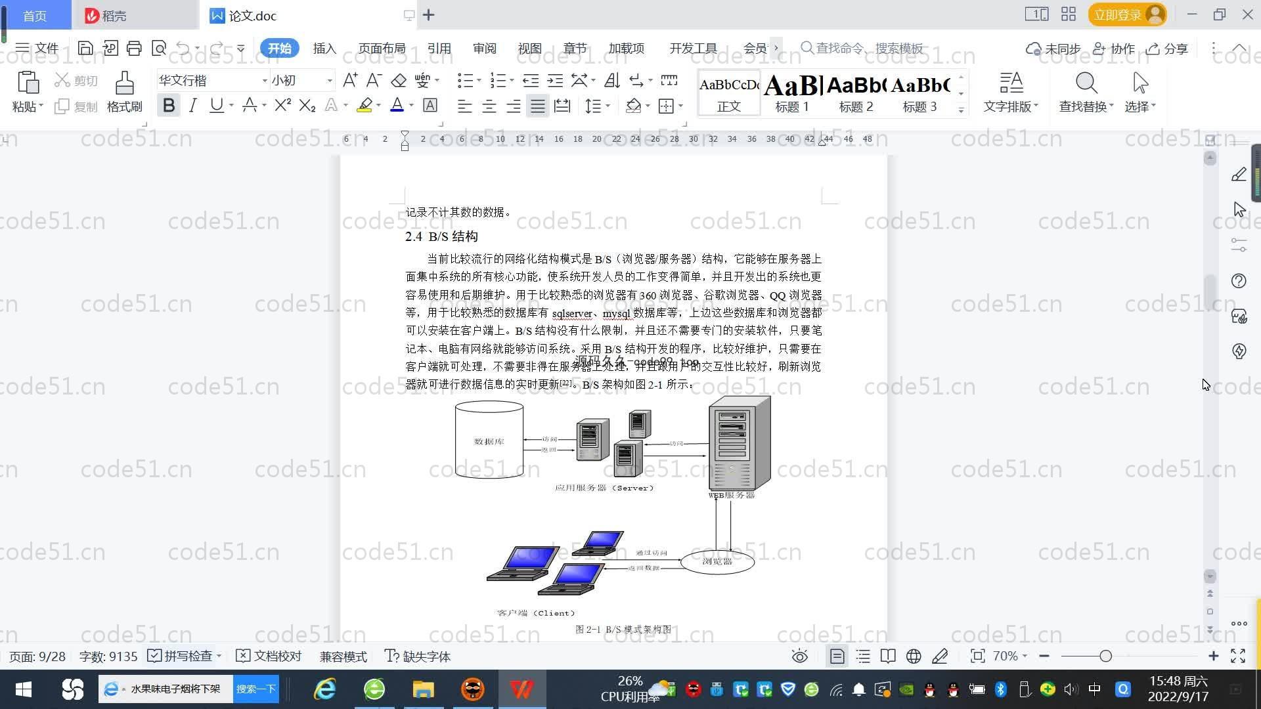Screen dimensions: 1261x709
Task: Open the font name dropdown 华文行楷
Action: [x=265, y=81]
